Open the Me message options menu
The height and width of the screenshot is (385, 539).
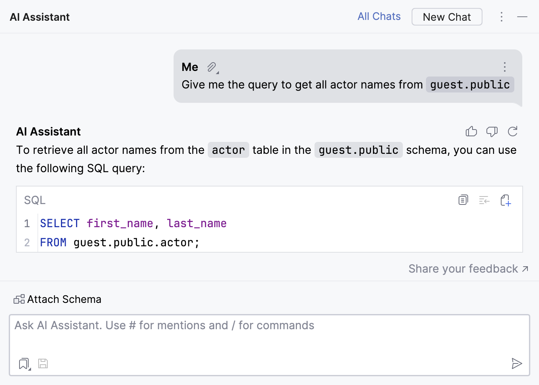[505, 67]
